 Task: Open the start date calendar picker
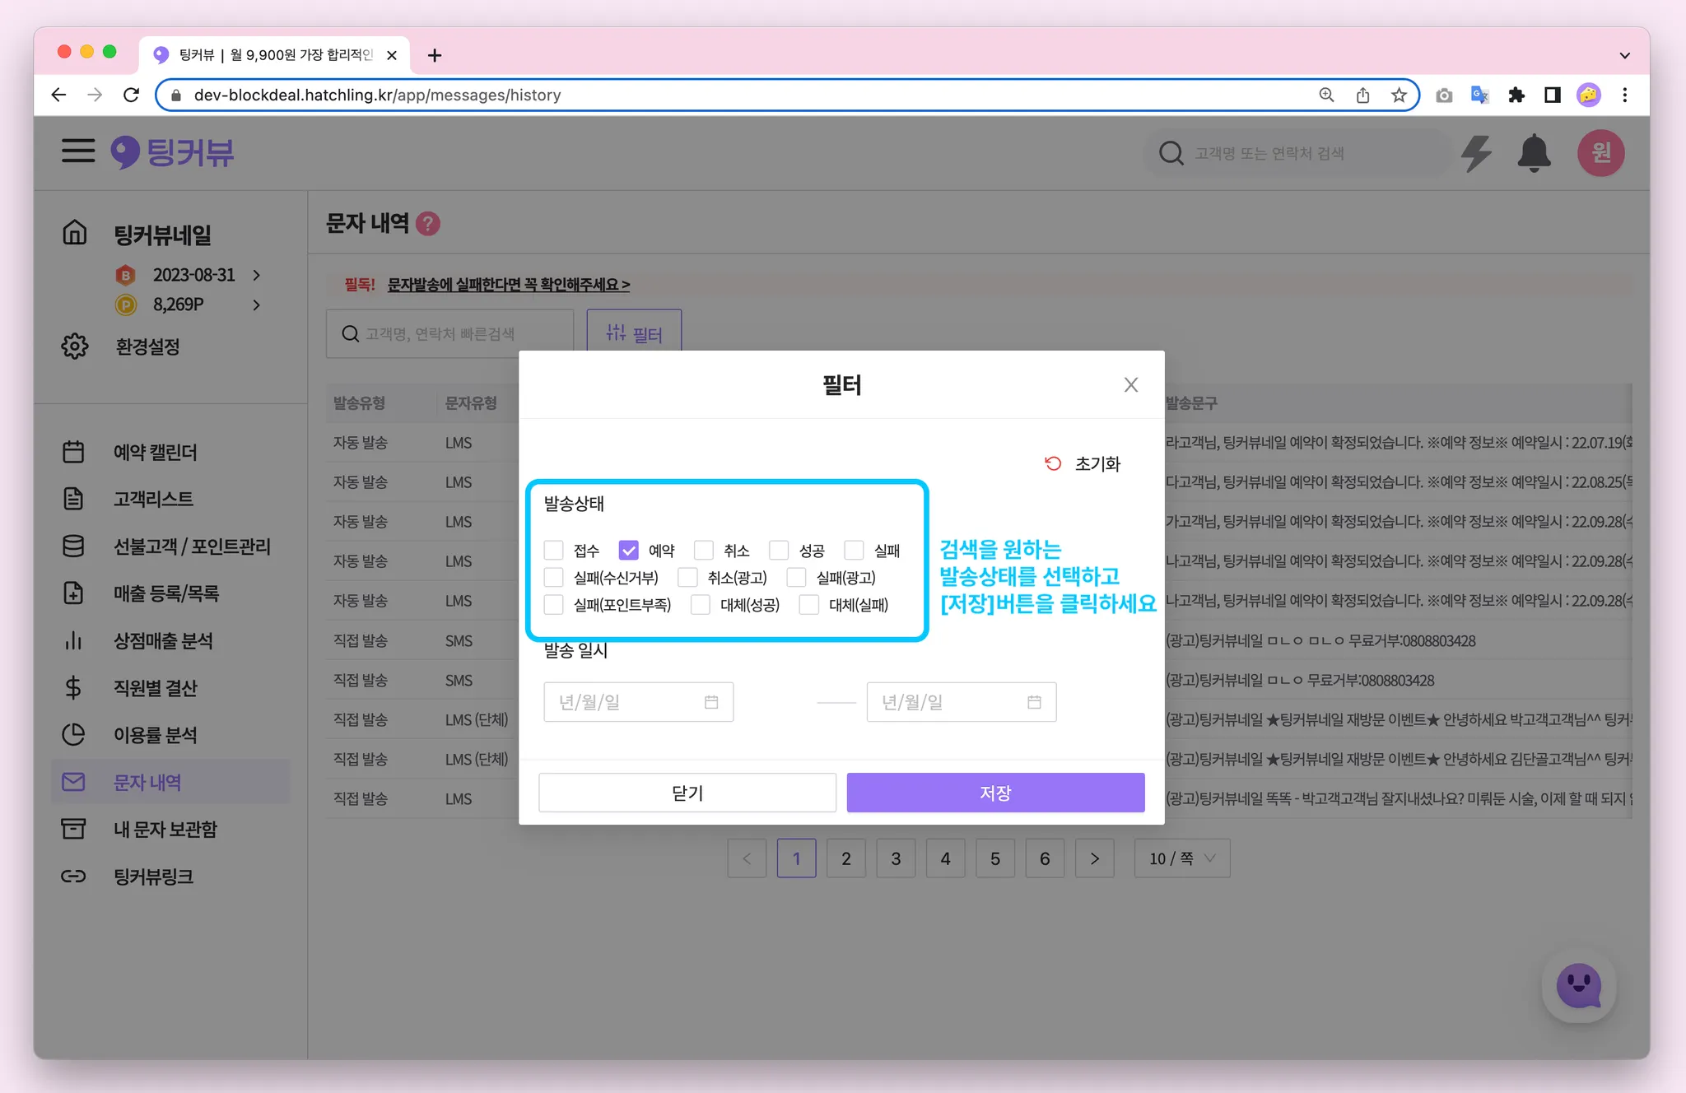(711, 702)
